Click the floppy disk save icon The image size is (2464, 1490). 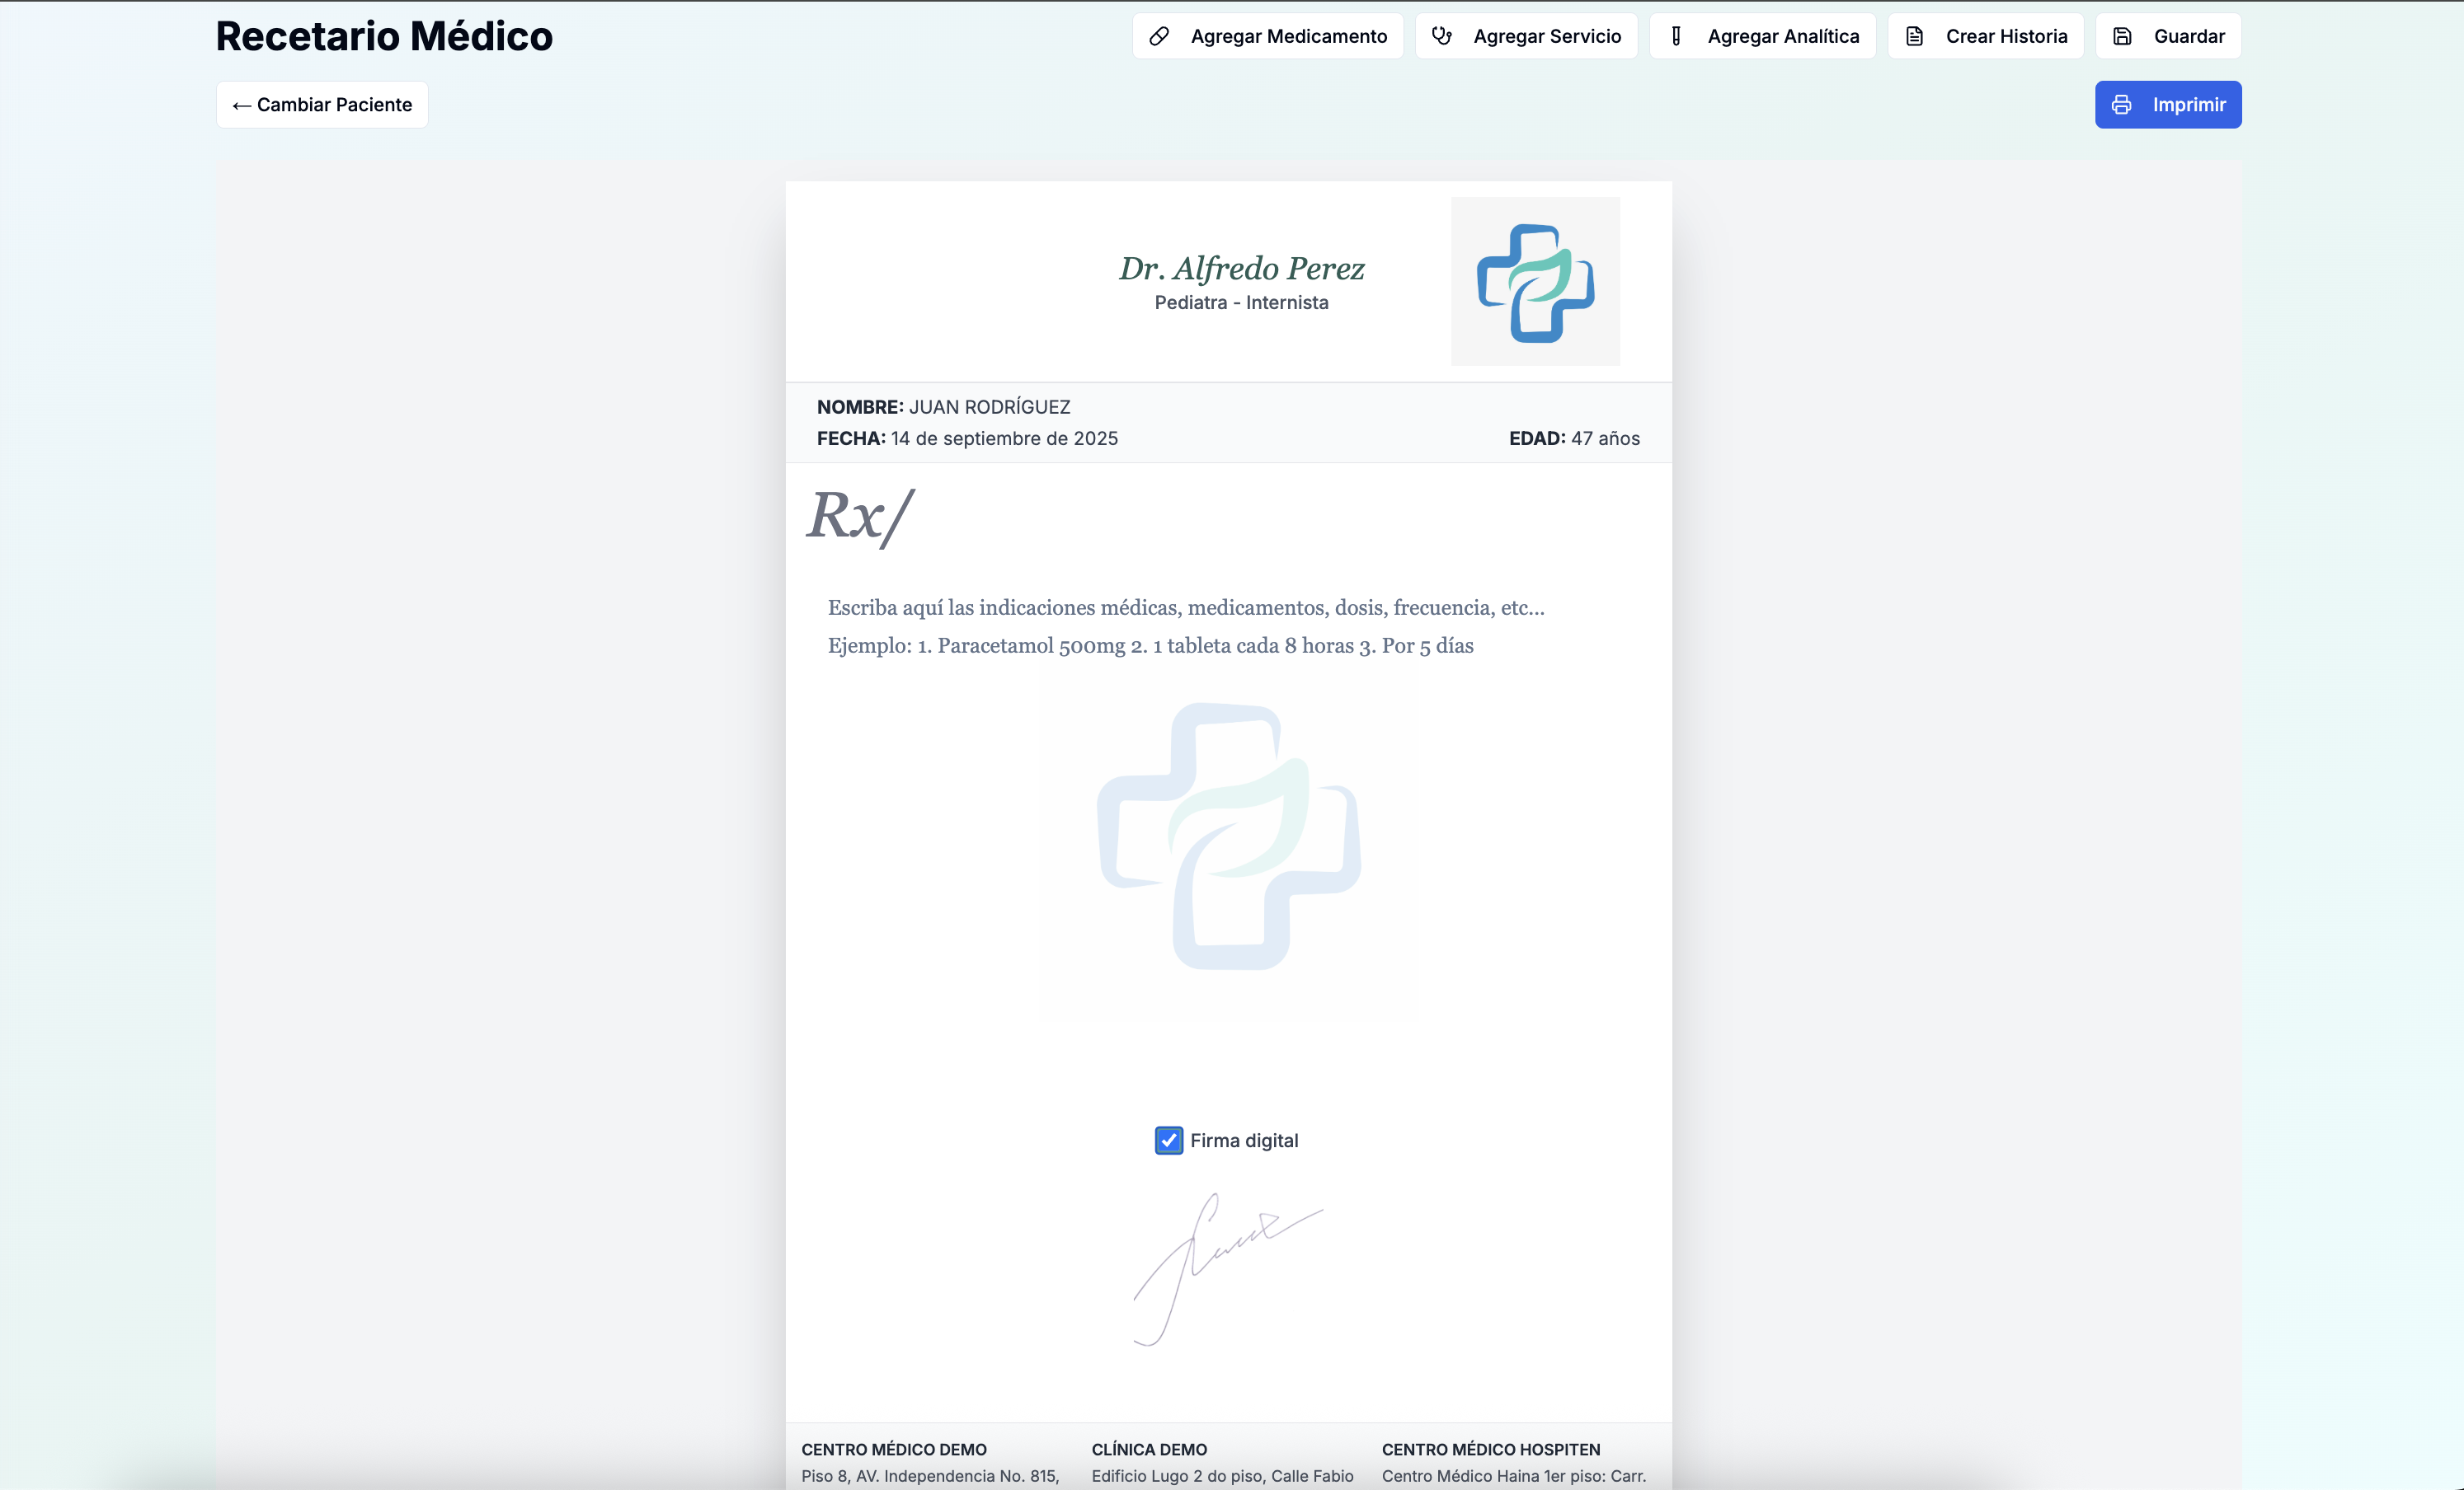[x=2122, y=36]
